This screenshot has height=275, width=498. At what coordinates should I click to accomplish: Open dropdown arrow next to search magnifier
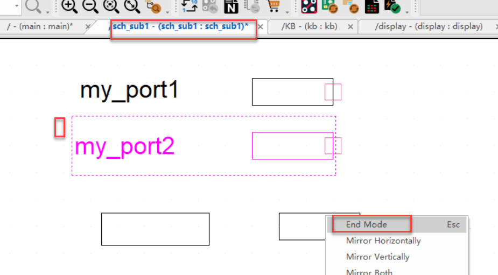47,12
